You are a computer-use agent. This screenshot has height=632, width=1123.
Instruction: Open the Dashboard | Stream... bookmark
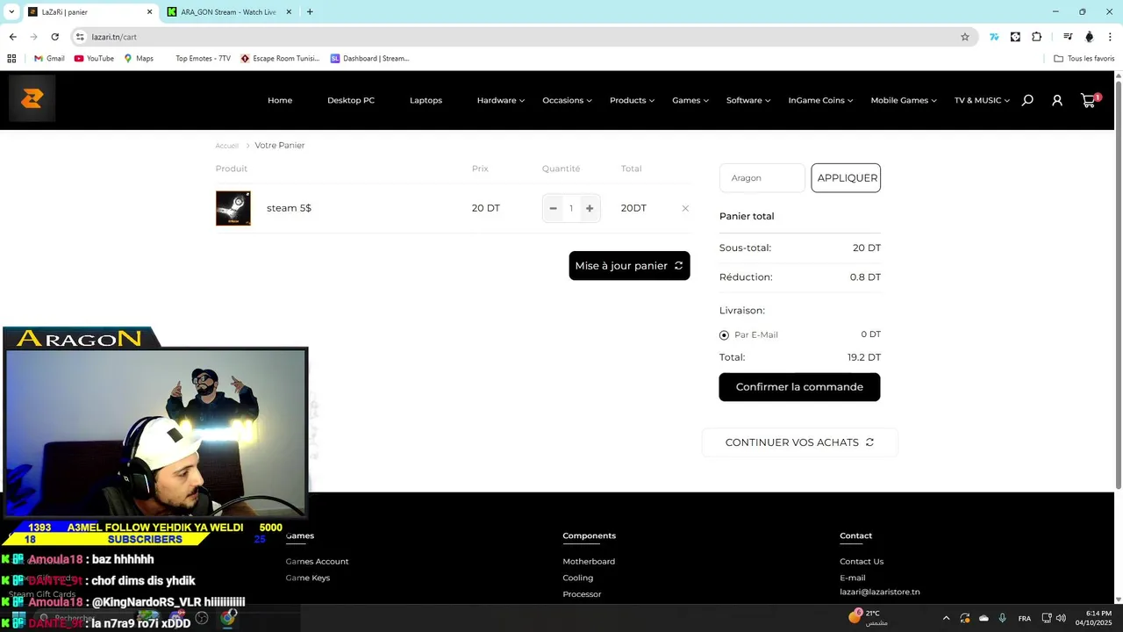370,59
